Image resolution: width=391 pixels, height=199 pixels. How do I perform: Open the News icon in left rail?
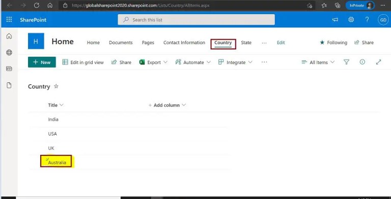(x=9, y=69)
